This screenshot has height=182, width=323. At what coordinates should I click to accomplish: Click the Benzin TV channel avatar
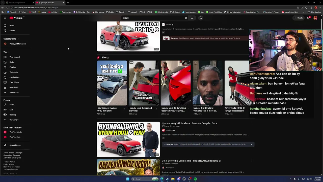[163, 130]
